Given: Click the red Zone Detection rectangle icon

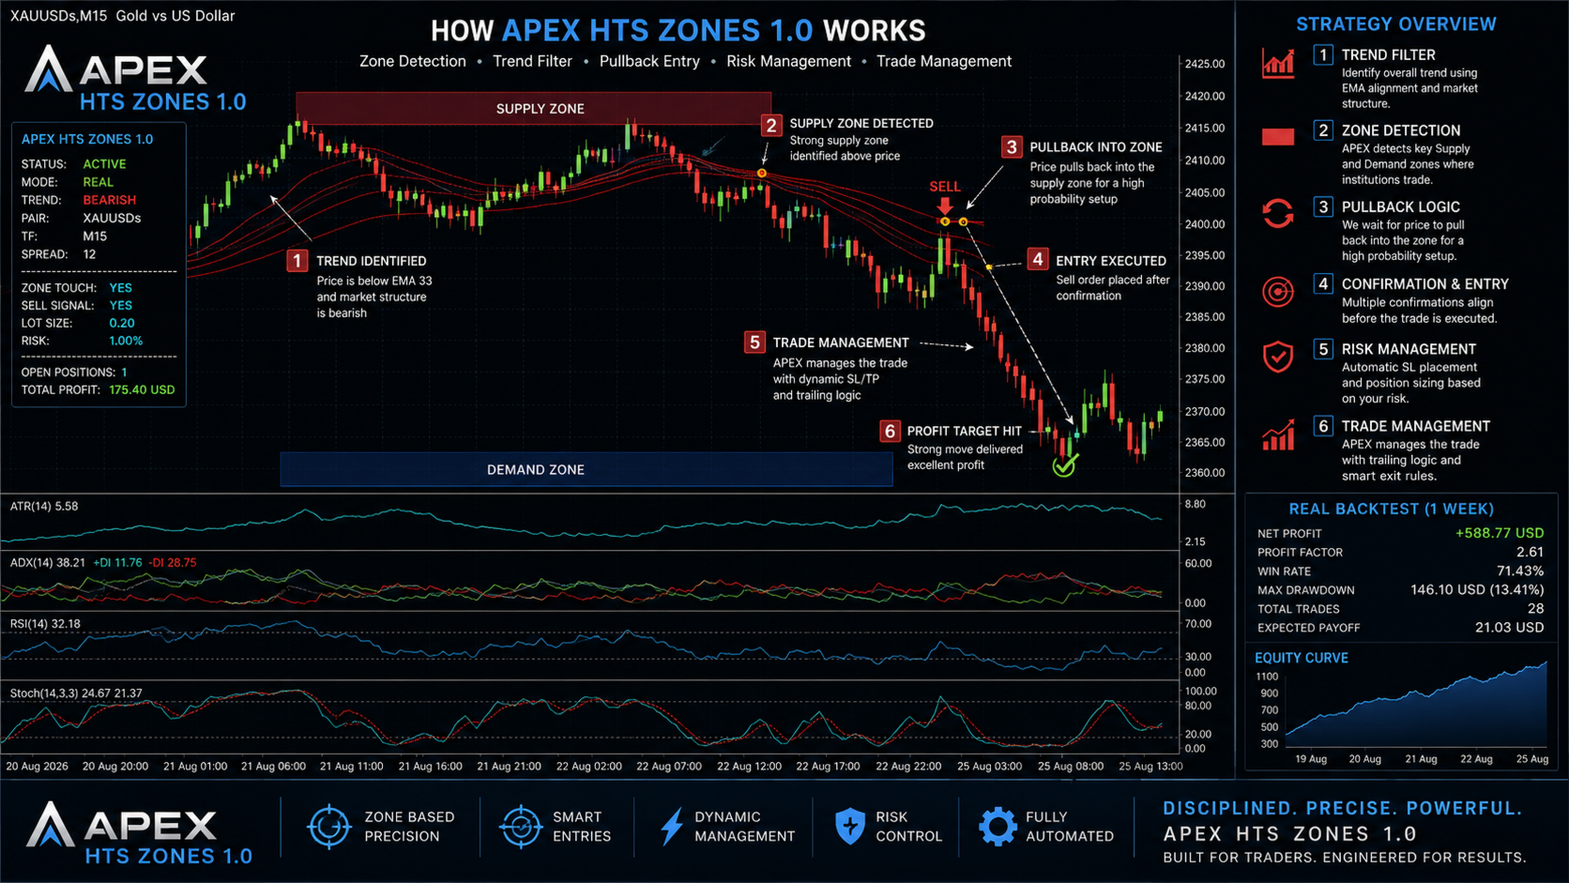Looking at the screenshot, I should [x=1278, y=137].
